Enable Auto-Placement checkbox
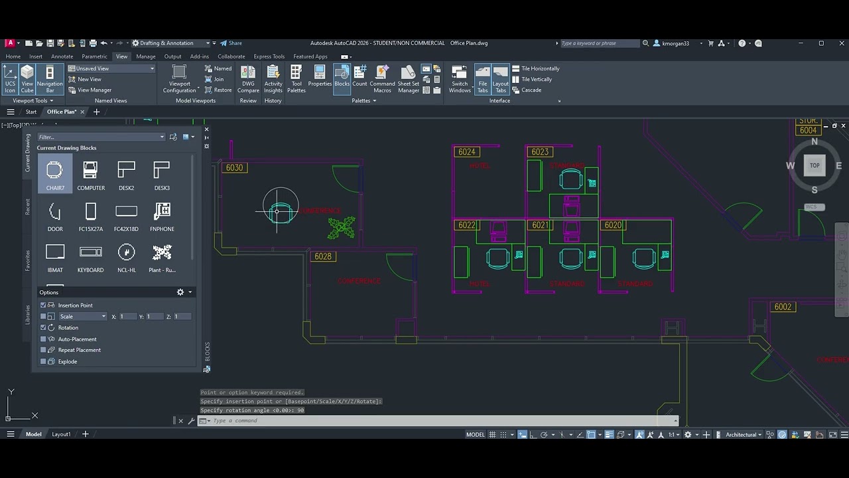The height and width of the screenshot is (478, 849). click(43, 339)
